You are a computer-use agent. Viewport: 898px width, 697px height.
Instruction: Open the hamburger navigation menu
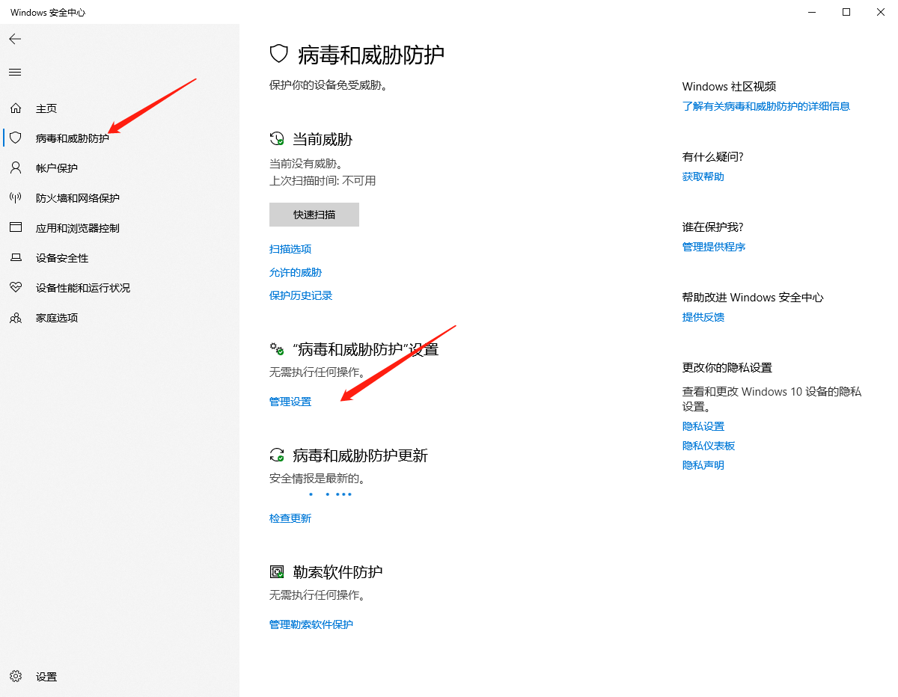[15, 72]
